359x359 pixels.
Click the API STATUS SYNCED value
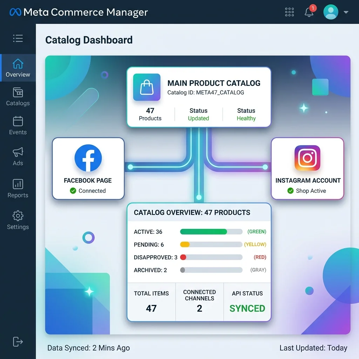(x=247, y=309)
